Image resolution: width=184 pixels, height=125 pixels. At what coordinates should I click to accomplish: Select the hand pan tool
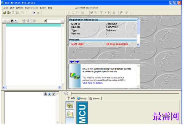(77, 13)
